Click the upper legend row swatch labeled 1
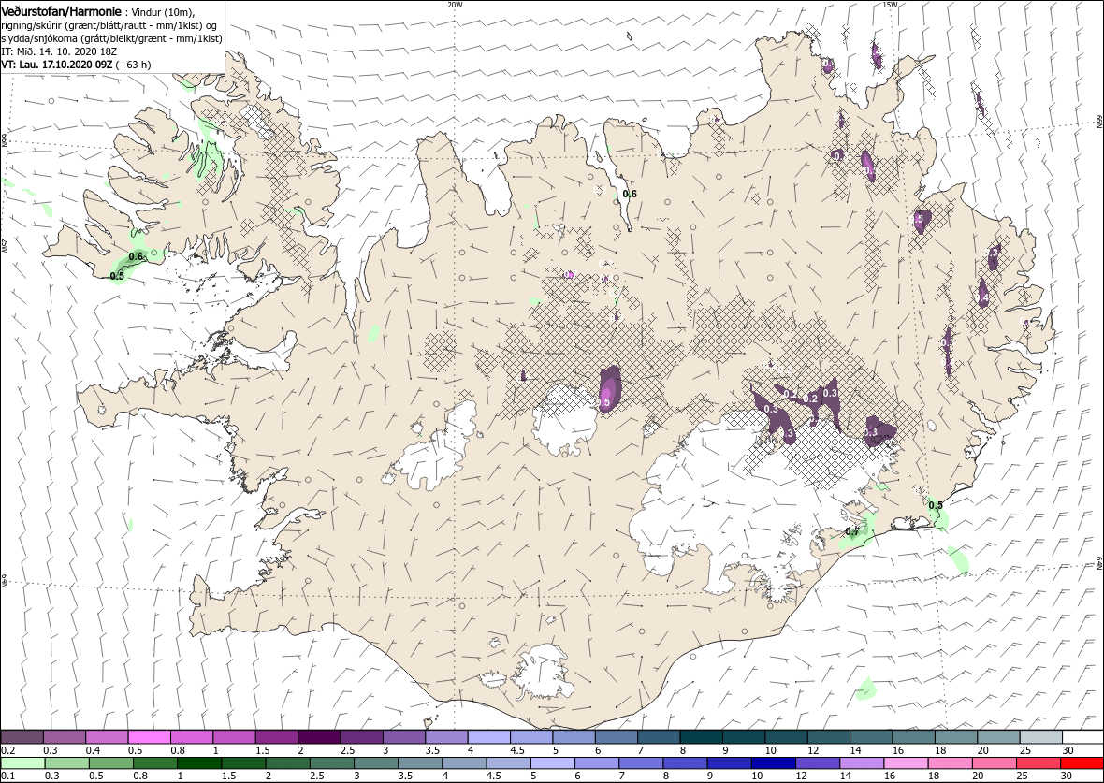The height and width of the screenshot is (783, 1104). coord(235,736)
